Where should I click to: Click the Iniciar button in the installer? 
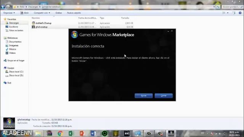coord(143,96)
